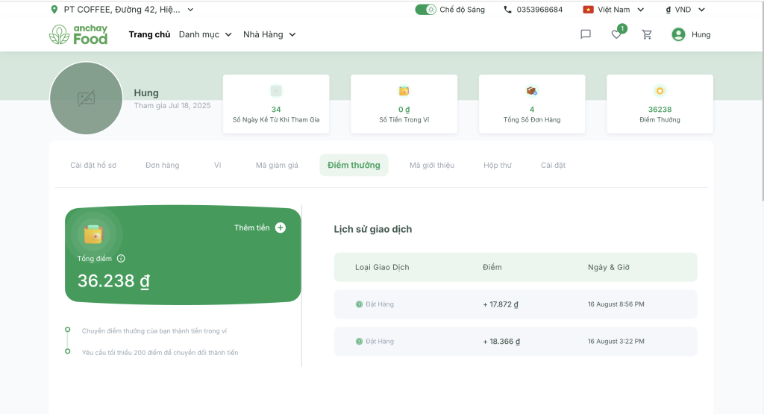Go to Trang chủ home link

(149, 34)
